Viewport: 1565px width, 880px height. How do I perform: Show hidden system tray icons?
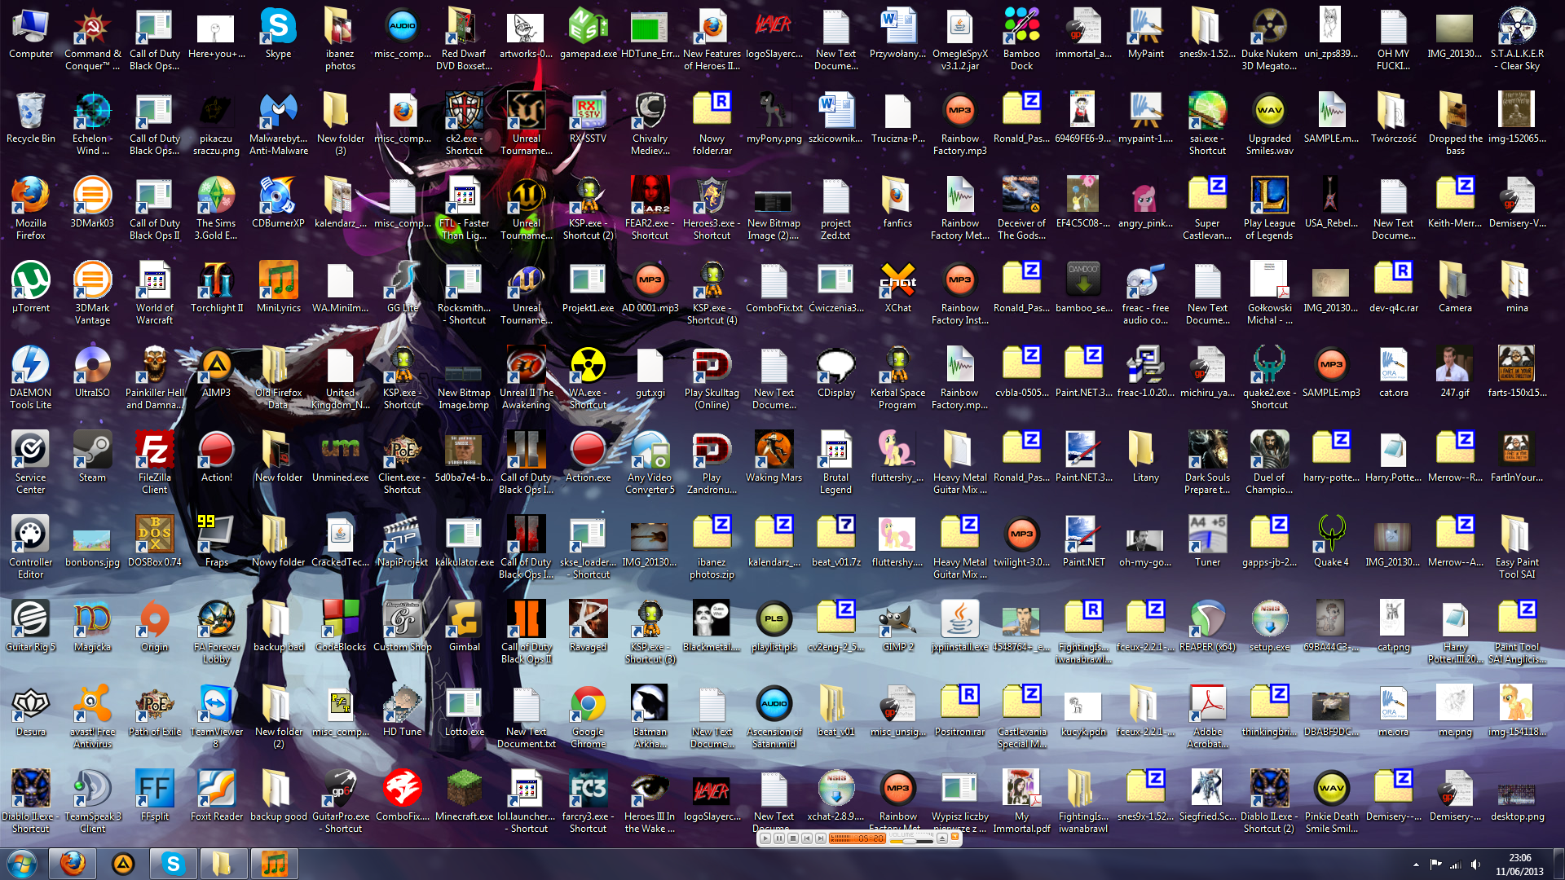tap(1416, 864)
